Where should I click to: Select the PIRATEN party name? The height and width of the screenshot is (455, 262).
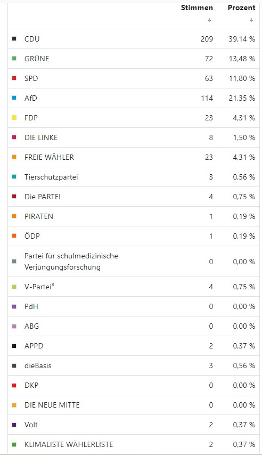tap(38, 216)
